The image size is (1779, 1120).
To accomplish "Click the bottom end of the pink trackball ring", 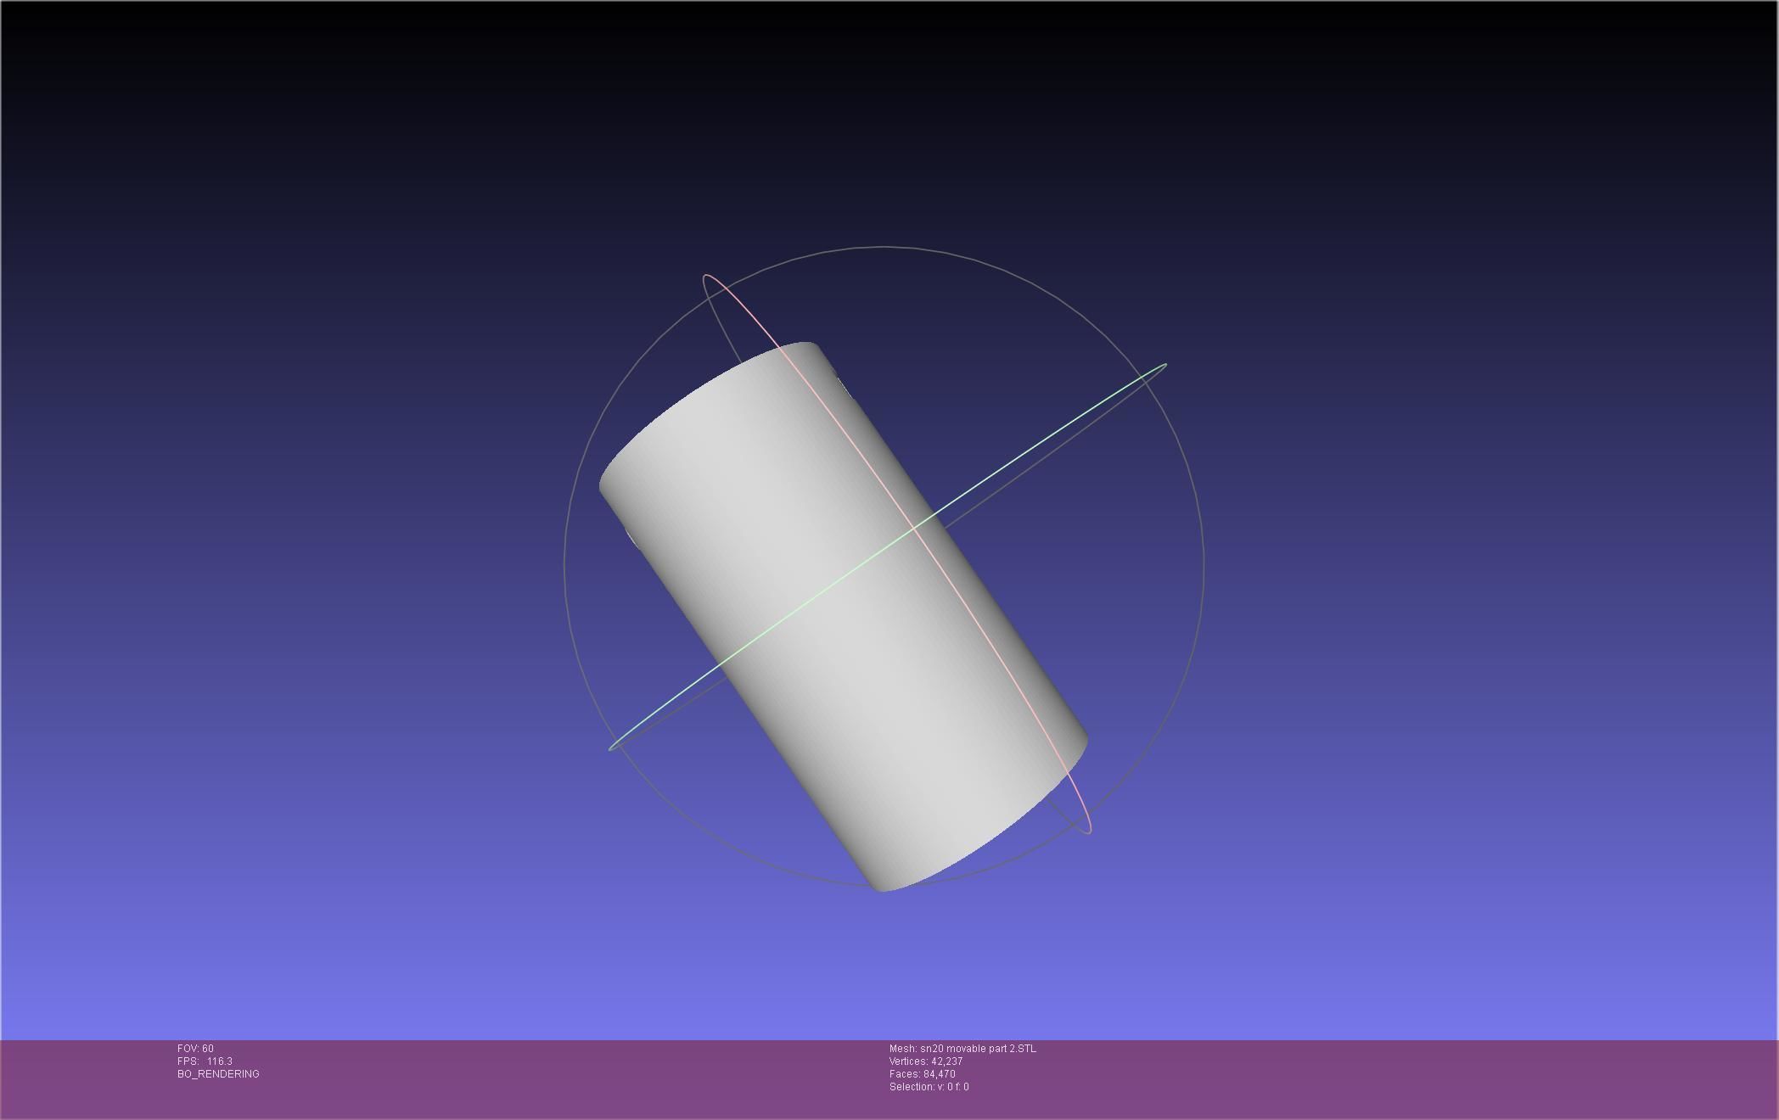I will (1089, 831).
